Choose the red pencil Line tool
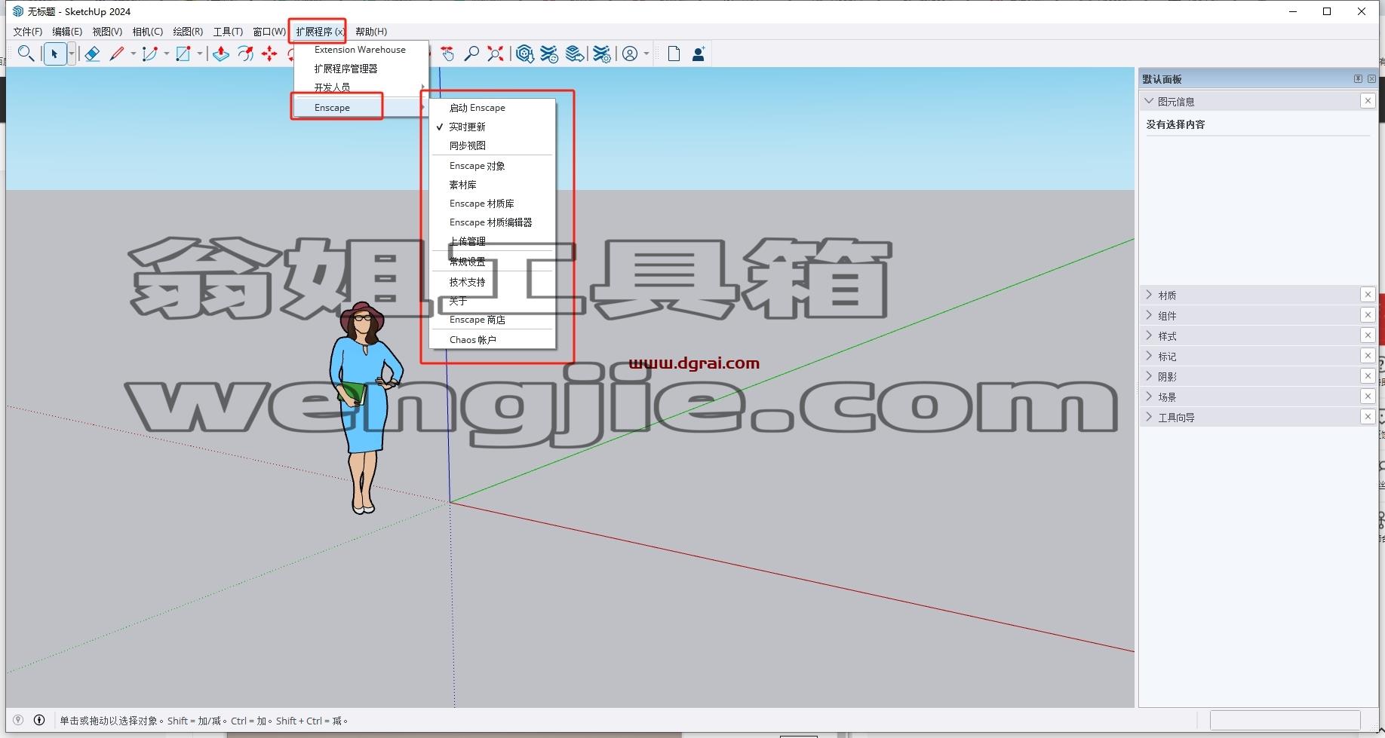1385x738 pixels. pyautogui.click(x=117, y=54)
